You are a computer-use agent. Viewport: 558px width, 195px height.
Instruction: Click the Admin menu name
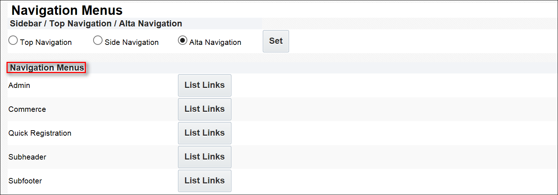(x=19, y=86)
